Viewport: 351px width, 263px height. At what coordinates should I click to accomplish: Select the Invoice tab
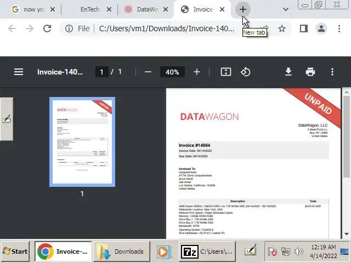point(199,9)
